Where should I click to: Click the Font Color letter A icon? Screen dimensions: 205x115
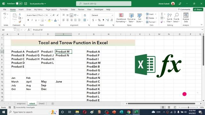[x=55, y=20]
